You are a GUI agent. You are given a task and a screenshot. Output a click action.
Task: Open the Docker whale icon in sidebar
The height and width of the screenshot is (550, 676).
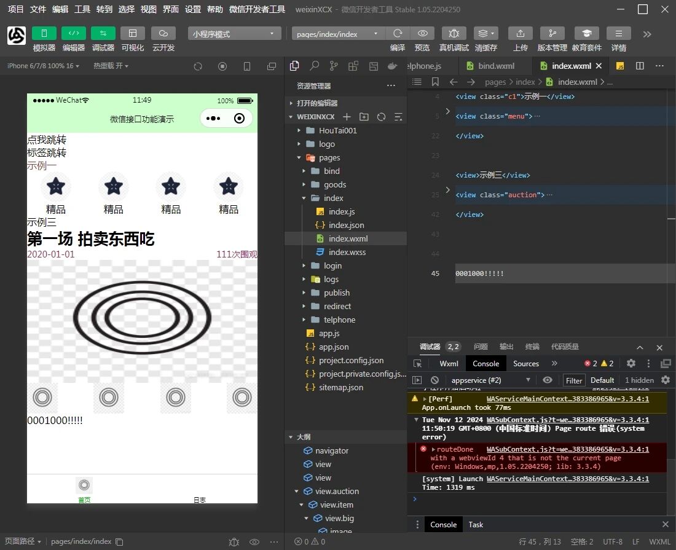[392, 66]
